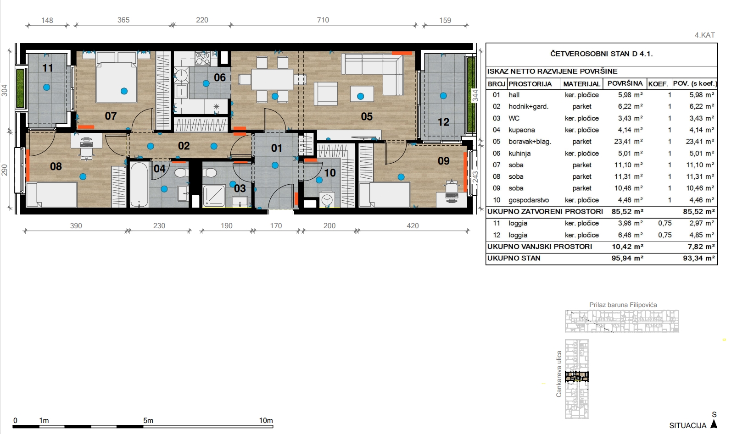Click the POVRŠINA column header
737x434 pixels.
pos(625,83)
